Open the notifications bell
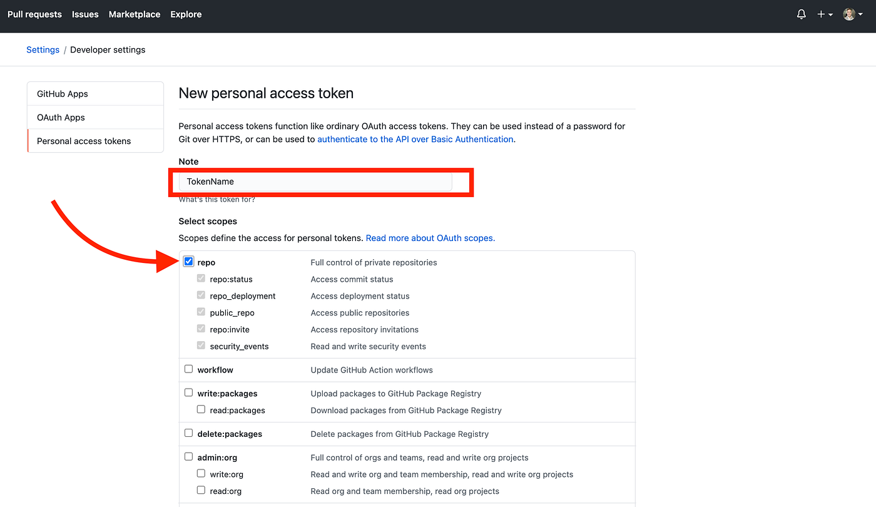The height and width of the screenshot is (507, 876). click(x=801, y=14)
